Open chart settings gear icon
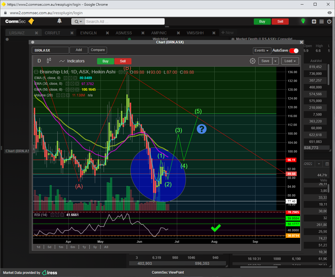The width and height of the screenshot is (335, 277). coord(253,61)
